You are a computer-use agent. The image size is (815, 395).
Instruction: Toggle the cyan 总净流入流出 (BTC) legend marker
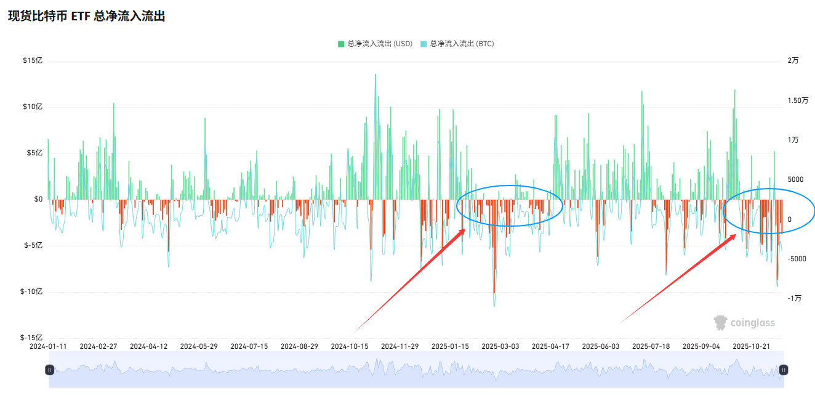tap(424, 44)
